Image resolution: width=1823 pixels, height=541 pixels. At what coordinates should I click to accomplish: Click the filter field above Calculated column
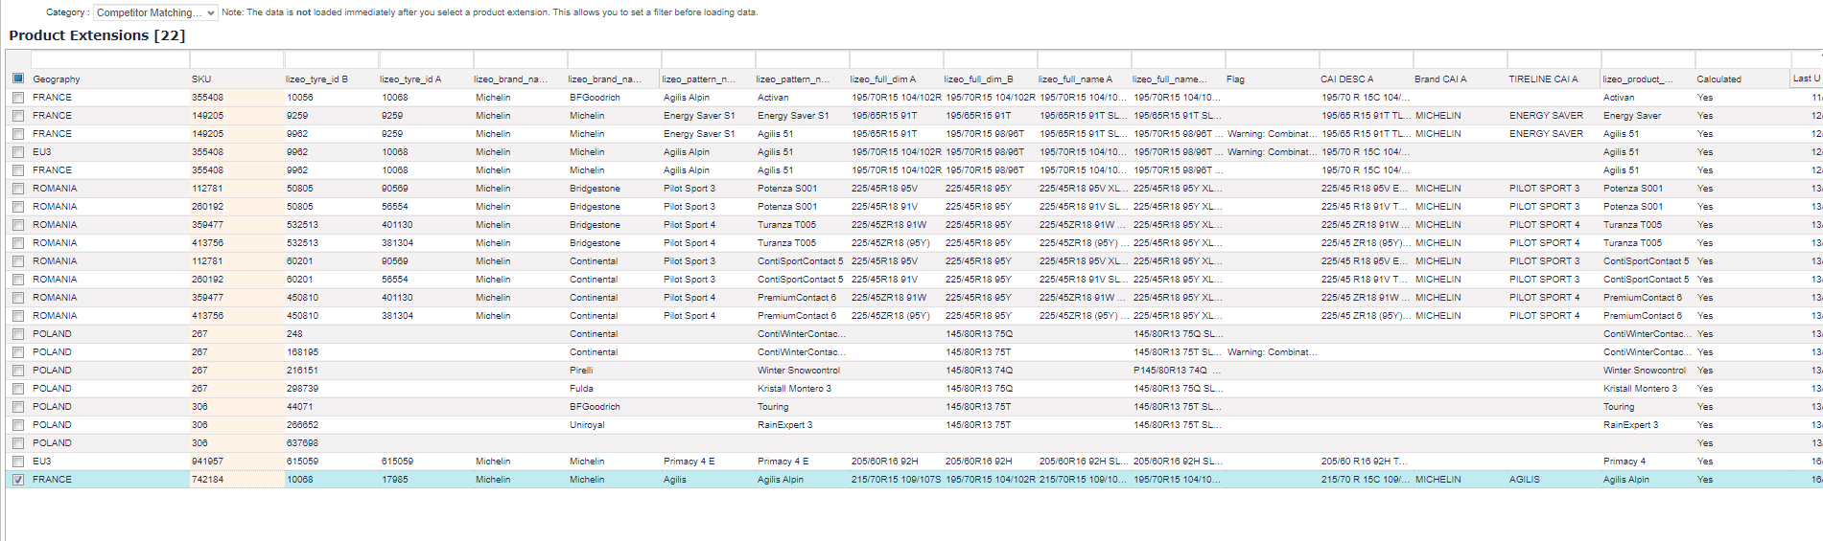(1741, 60)
